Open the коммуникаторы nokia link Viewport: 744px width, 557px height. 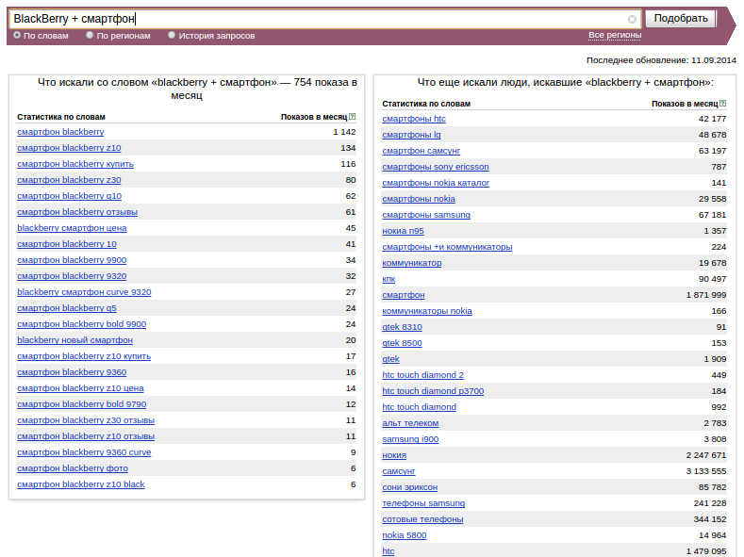click(427, 311)
